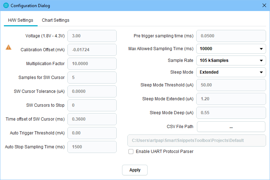
Task: Click the 'Sleep Mode' label
Action: click(x=182, y=72)
